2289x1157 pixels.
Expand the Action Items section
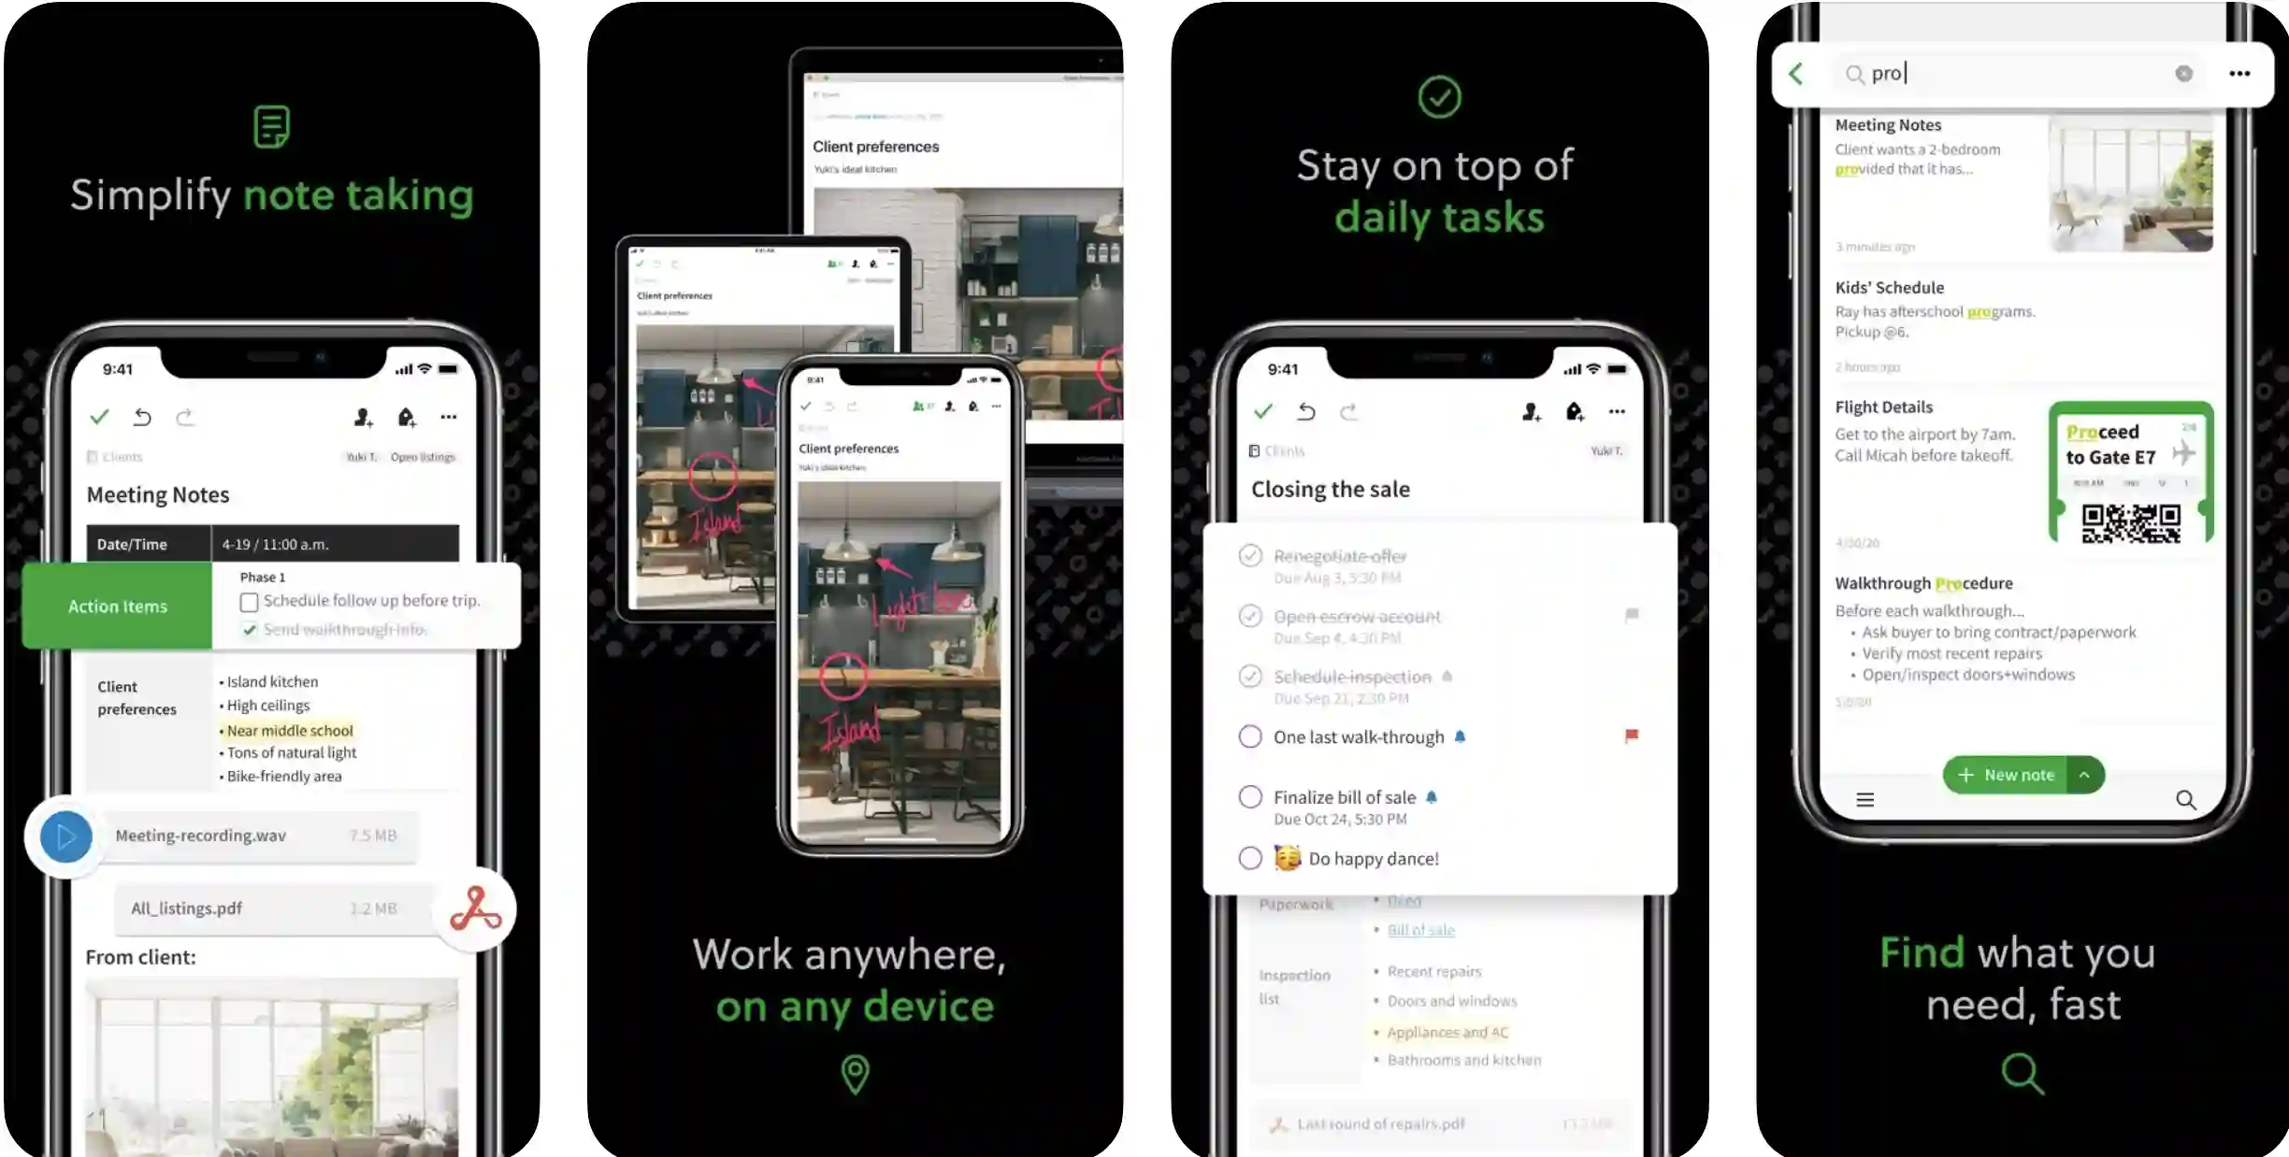pos(118,605)
